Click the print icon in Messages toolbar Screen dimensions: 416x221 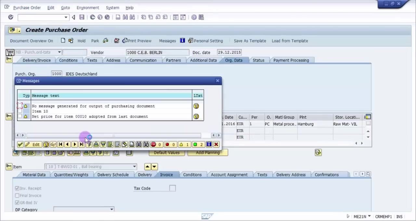coord(132,145)
